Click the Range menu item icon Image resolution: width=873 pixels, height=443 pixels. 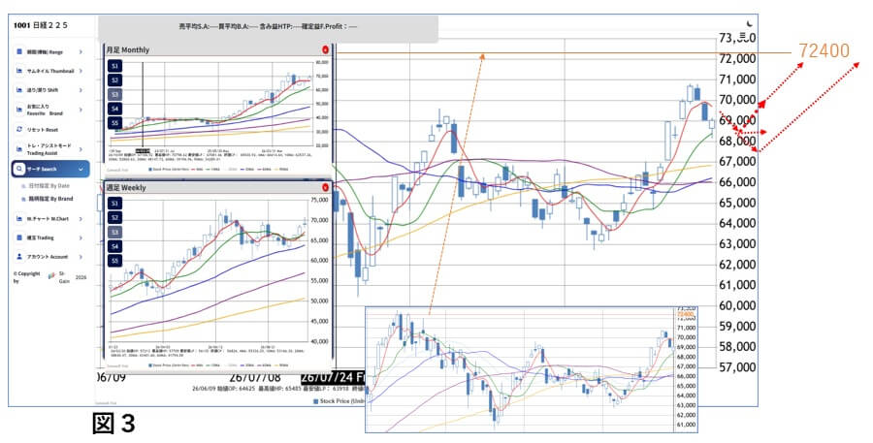click(19, 51)
